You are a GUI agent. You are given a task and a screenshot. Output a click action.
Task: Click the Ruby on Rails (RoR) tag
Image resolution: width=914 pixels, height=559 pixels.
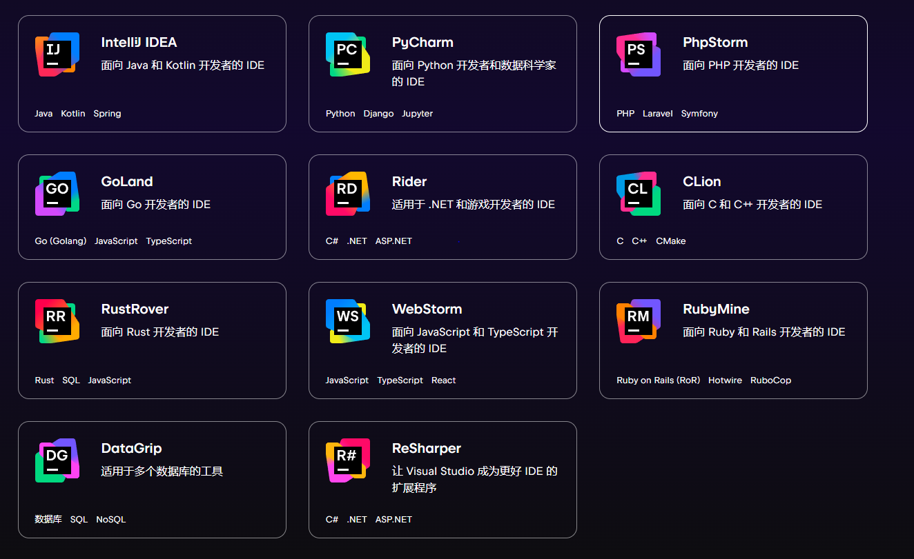click(x=659, y=380)
